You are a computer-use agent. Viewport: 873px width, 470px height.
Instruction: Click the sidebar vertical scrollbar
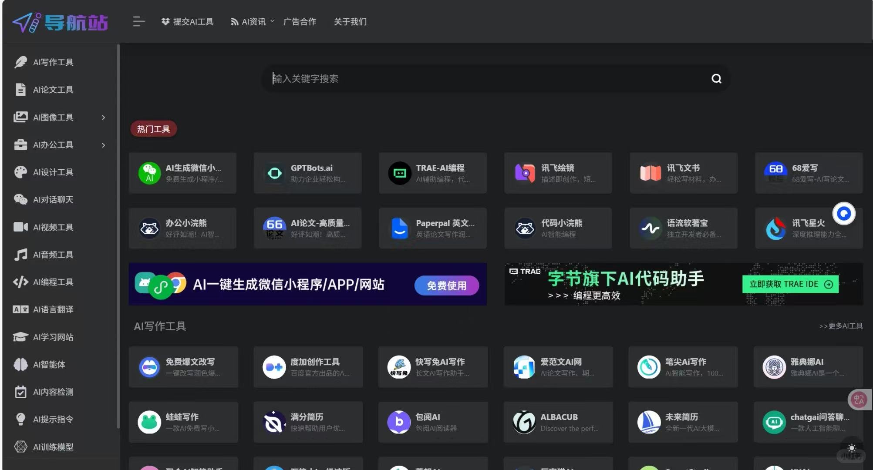(118, 235)
